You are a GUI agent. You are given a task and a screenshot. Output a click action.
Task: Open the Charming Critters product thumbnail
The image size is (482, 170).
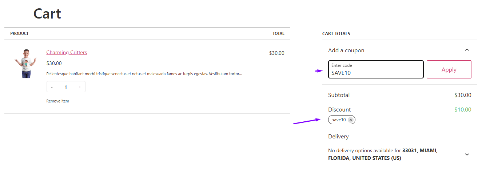pyautogui.click(x=25, y=64)
